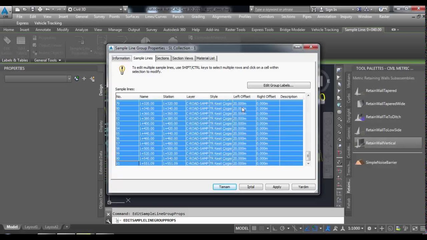Image resolution: width=427 pixels, height=240 pixels.
Task: Click the Select Objects icon in Properties palette
Action: coord(84,79)
